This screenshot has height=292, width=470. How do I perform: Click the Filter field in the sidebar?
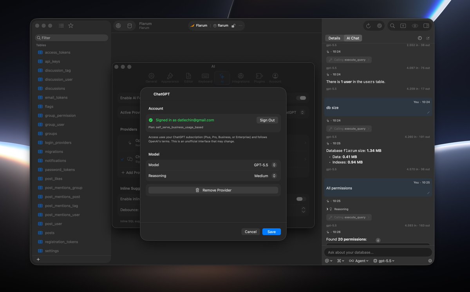tap(71, 38)
